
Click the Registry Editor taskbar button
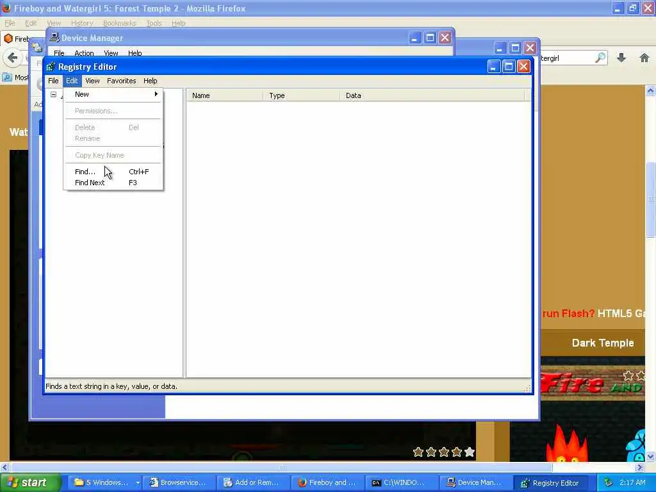551,482
